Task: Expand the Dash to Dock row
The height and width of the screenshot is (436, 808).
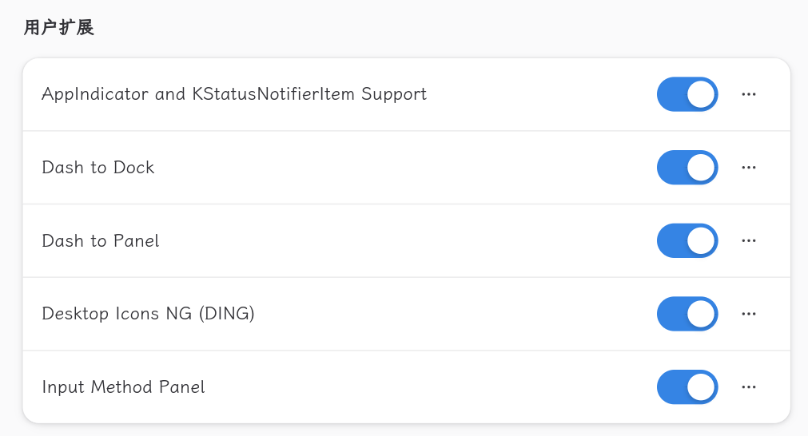Action: 98,168
